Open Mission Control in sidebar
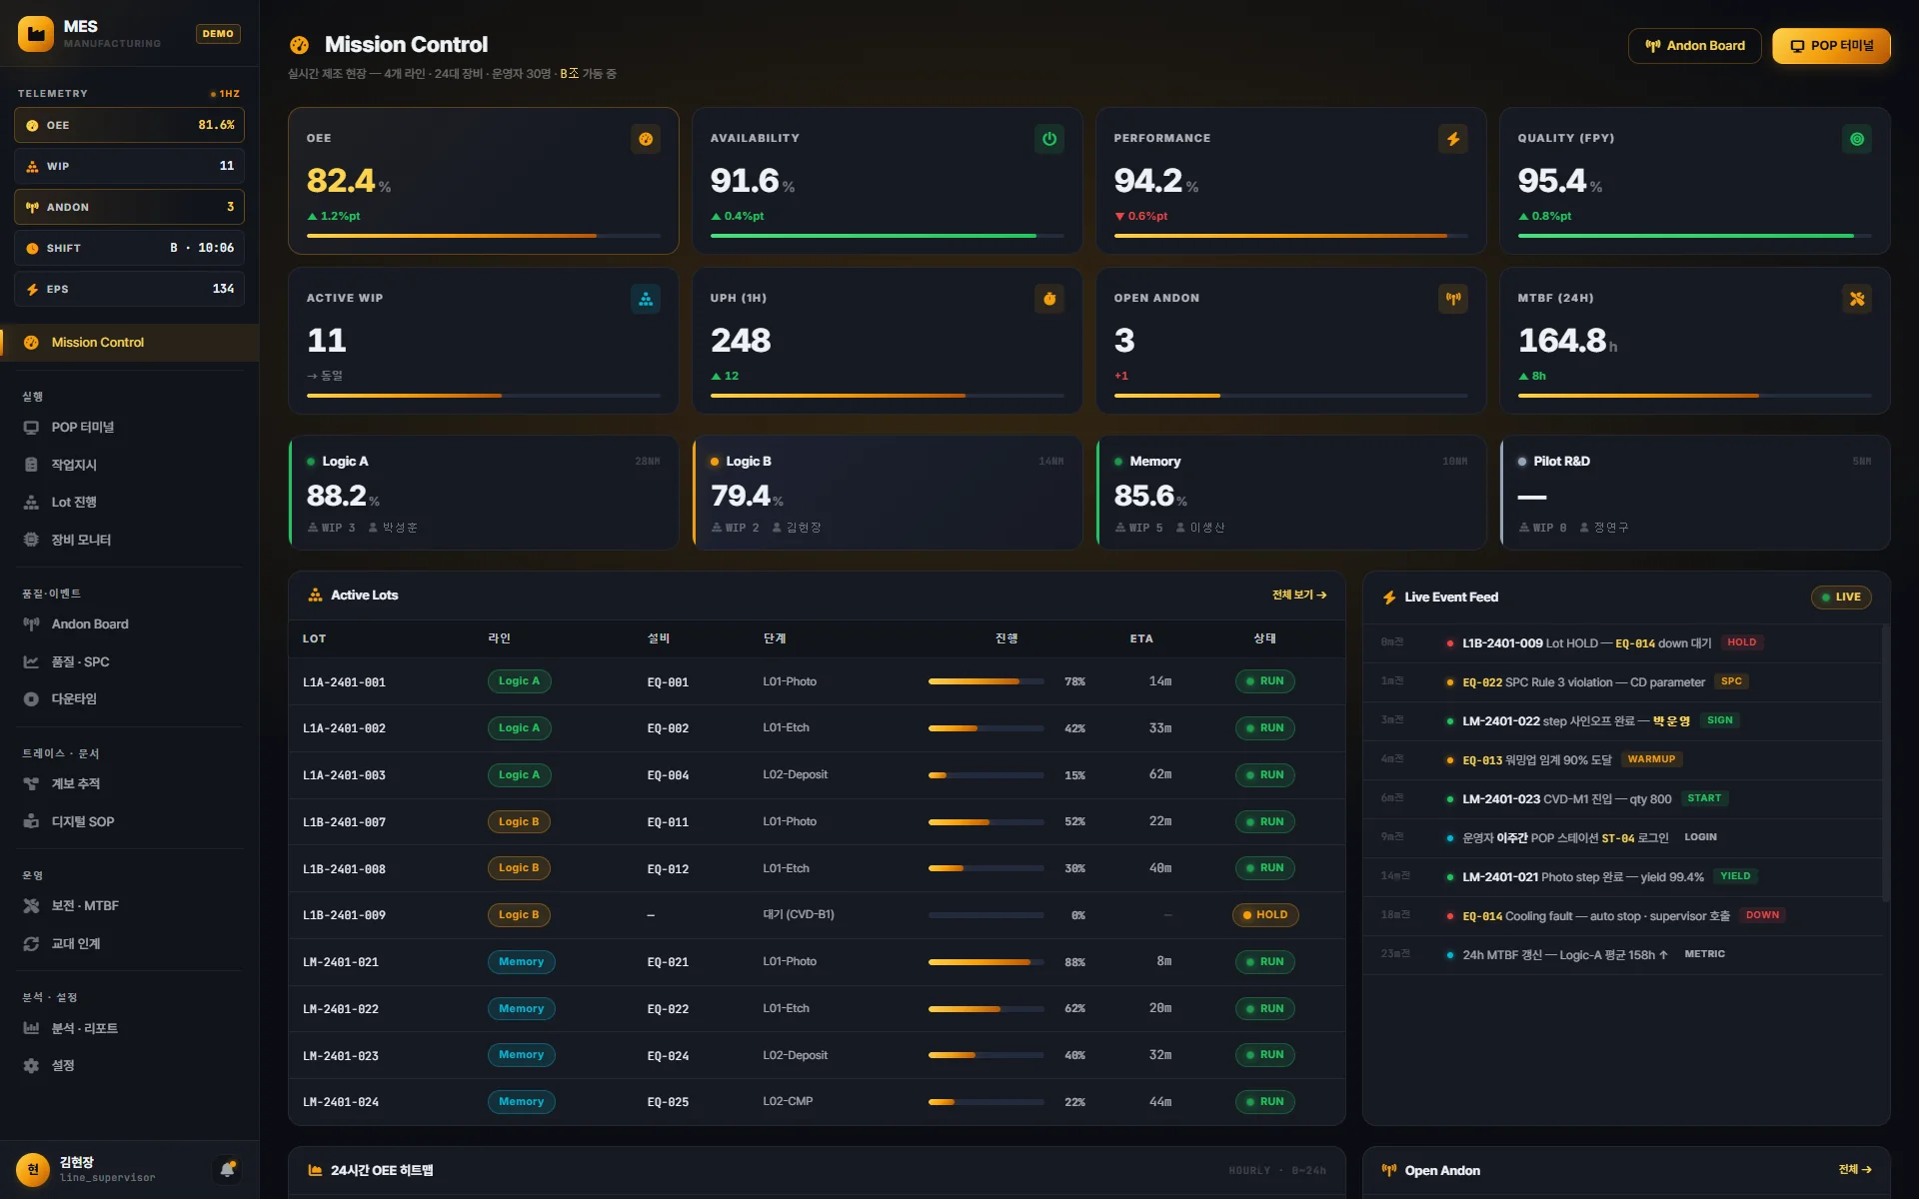 (130, 343)
